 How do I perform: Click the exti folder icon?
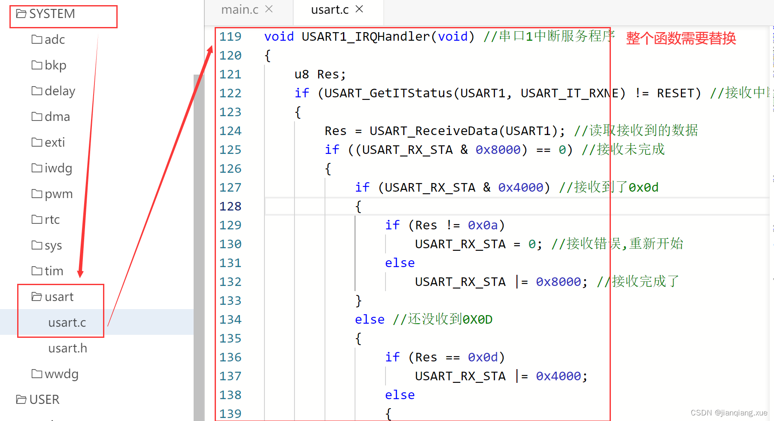37,142
